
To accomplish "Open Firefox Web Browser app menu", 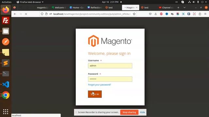I will click(x=30, y=2).
